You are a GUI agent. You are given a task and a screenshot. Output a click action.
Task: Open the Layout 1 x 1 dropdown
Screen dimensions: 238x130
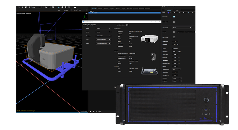tap(82, 10)
